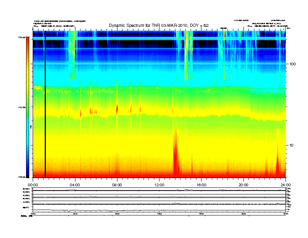Click the 16:00 time axis label under spectrogram
The image size is (308, 238).
201,185
